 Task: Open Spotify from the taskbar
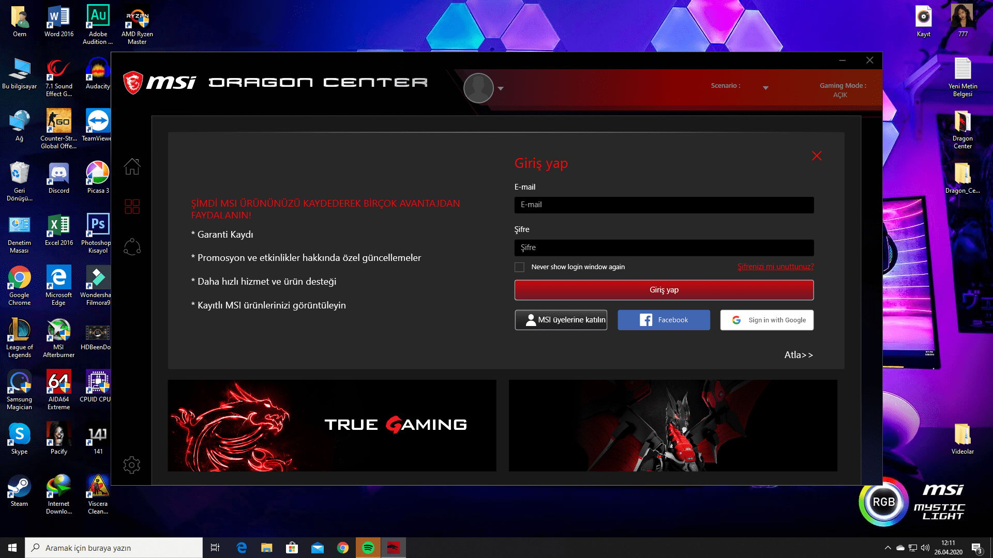(368, 548)
